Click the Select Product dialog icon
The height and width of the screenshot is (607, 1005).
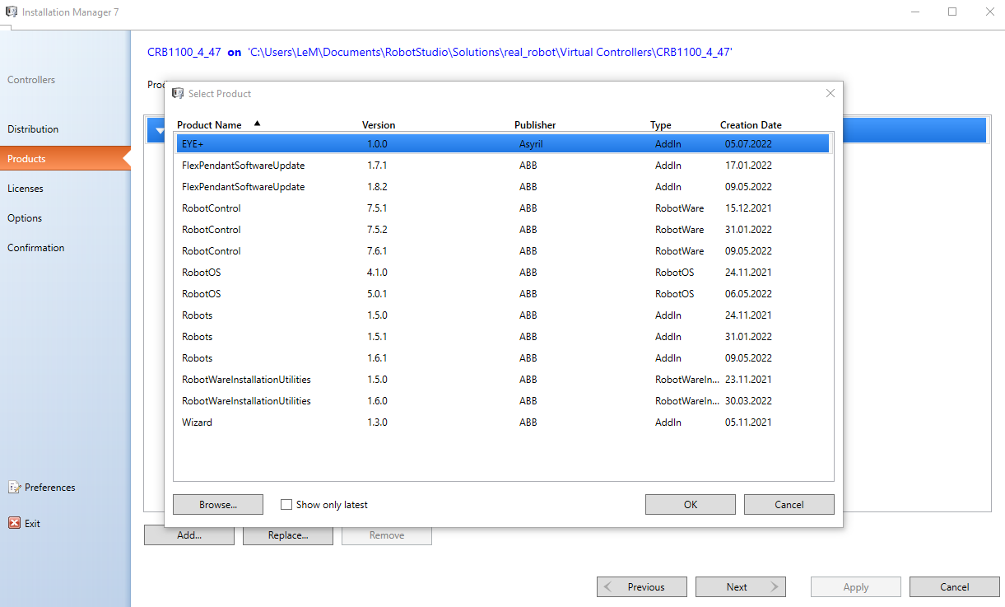point(178,93)
